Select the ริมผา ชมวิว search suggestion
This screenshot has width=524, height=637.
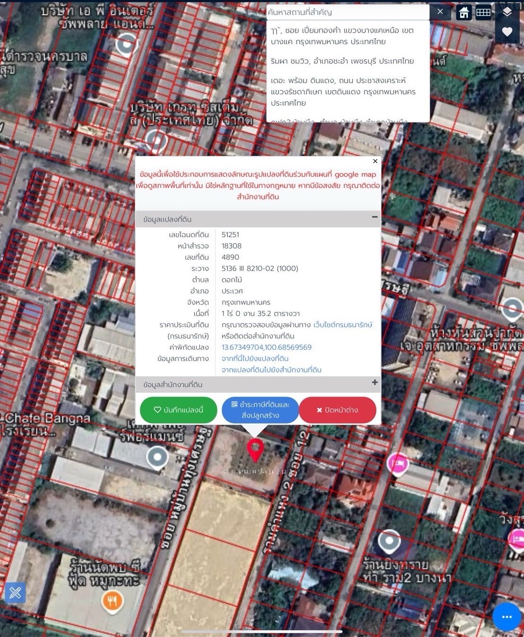pos(342,61)
